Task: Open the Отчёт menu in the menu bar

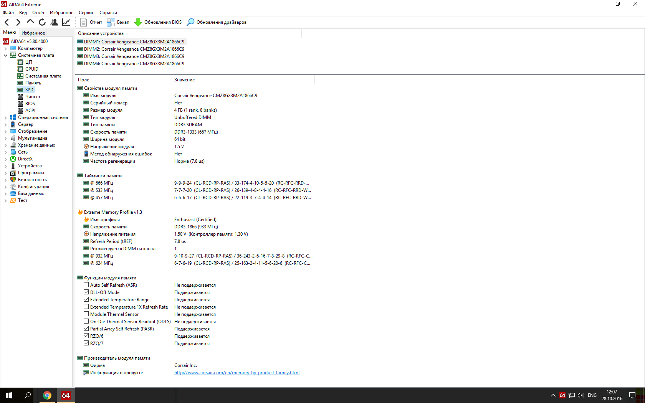Action: (38, 13)
